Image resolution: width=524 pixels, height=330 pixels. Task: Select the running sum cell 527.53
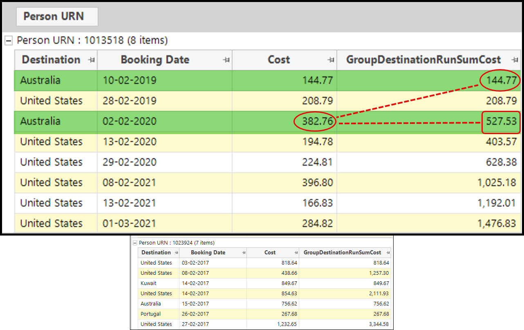429,121
